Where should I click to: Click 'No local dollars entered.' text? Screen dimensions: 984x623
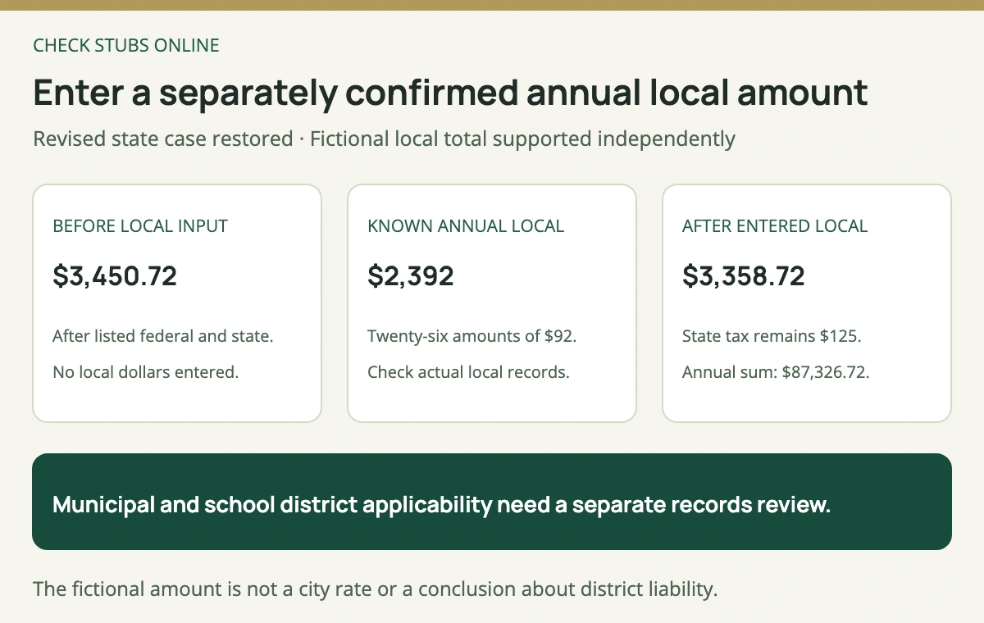point(145,372)
